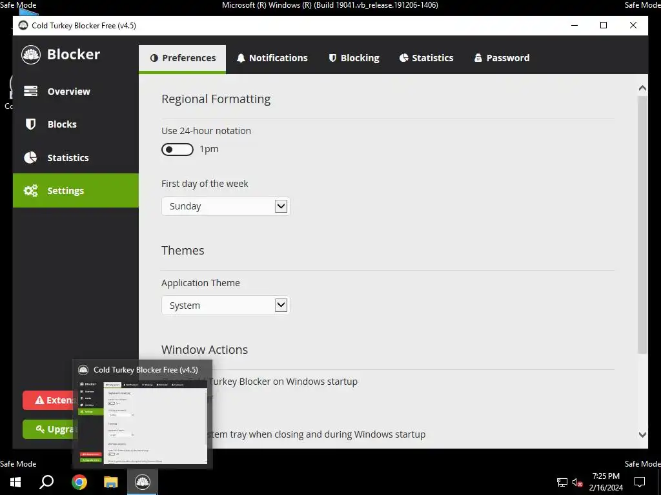Go to Blocks in the sidebar

(x=76, y=124)
